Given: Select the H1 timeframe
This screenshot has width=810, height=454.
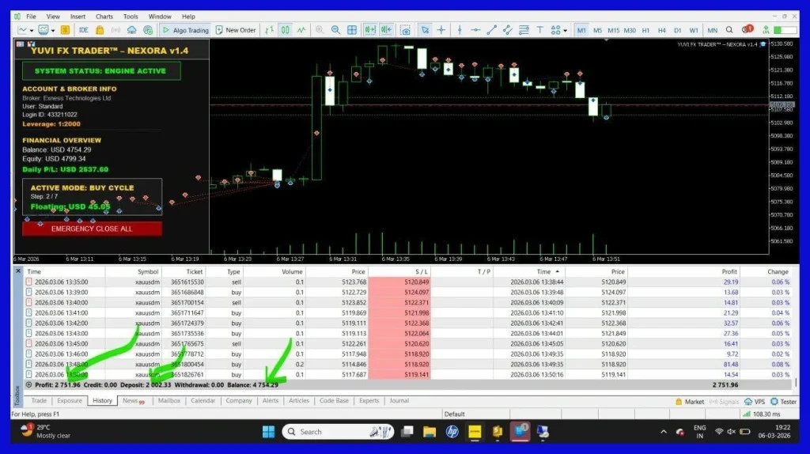Looking at the screenshot, I should 645,31.
